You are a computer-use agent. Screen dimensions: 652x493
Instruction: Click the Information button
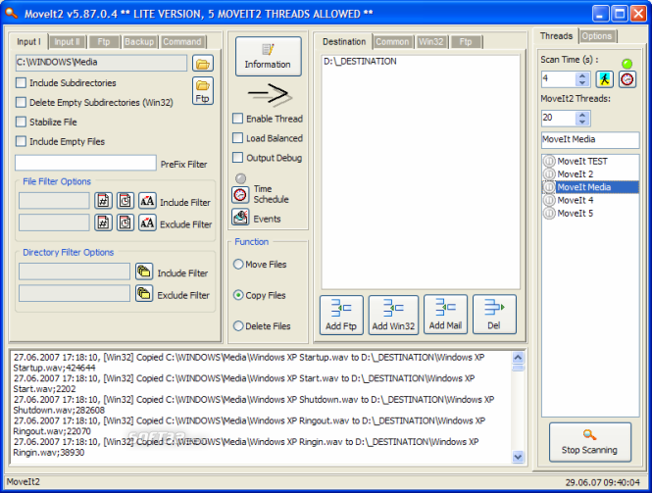(x=269, y=57)
